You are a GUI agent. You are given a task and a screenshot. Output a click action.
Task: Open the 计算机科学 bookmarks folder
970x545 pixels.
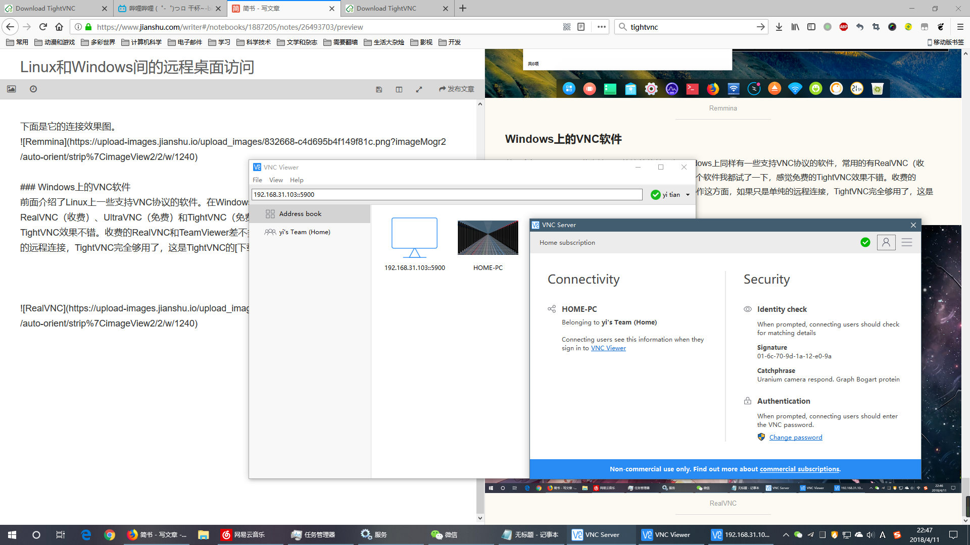pos(141,42)
